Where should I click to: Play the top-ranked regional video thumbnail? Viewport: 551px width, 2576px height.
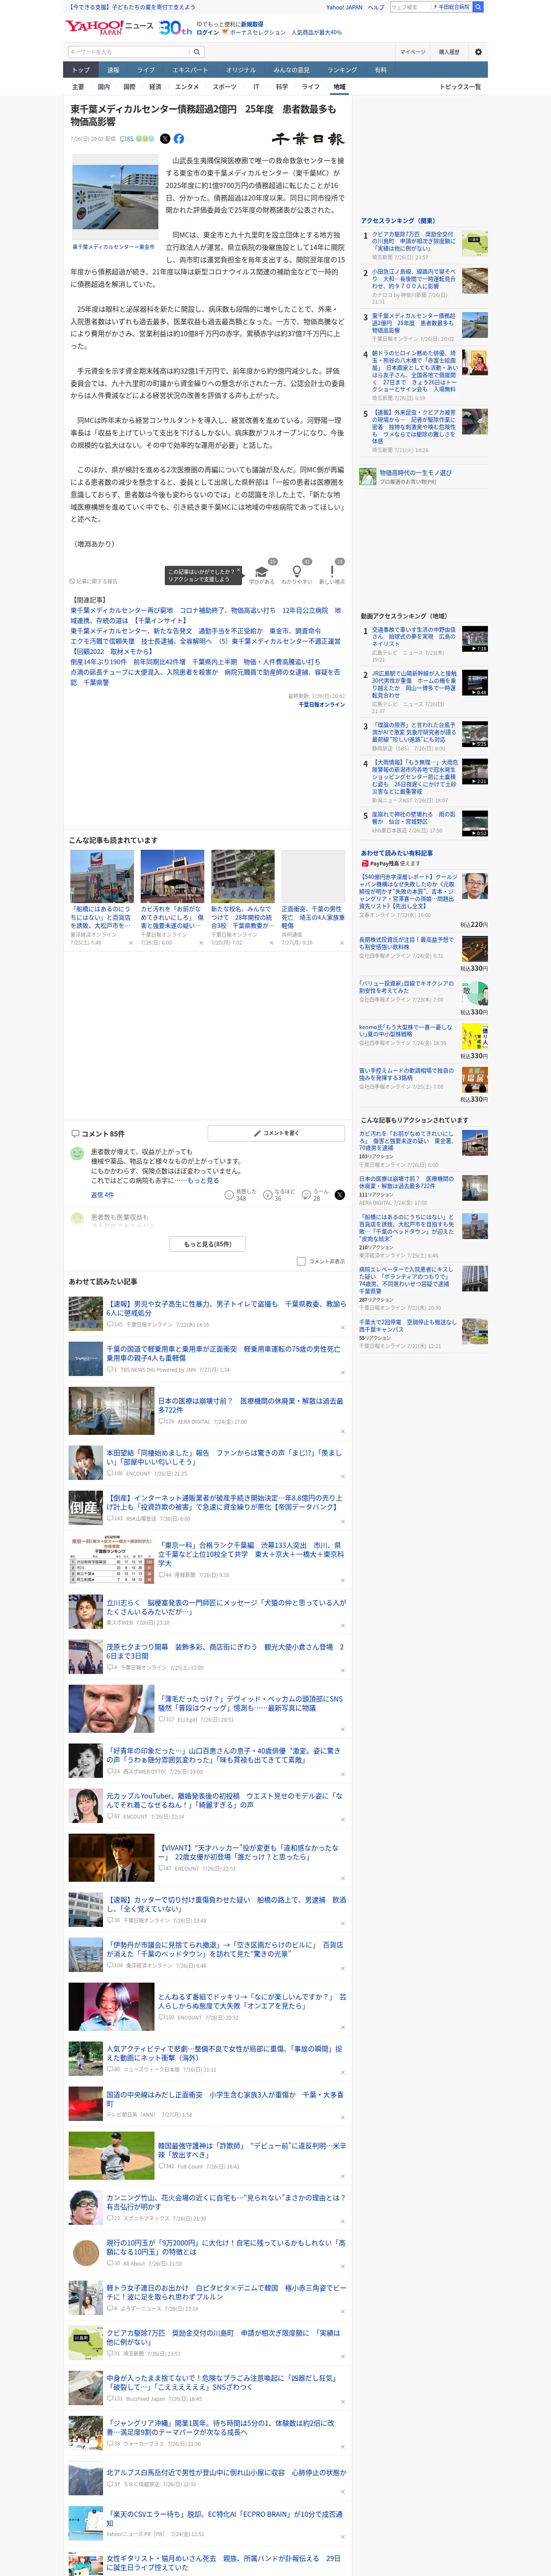click(475, 639)
